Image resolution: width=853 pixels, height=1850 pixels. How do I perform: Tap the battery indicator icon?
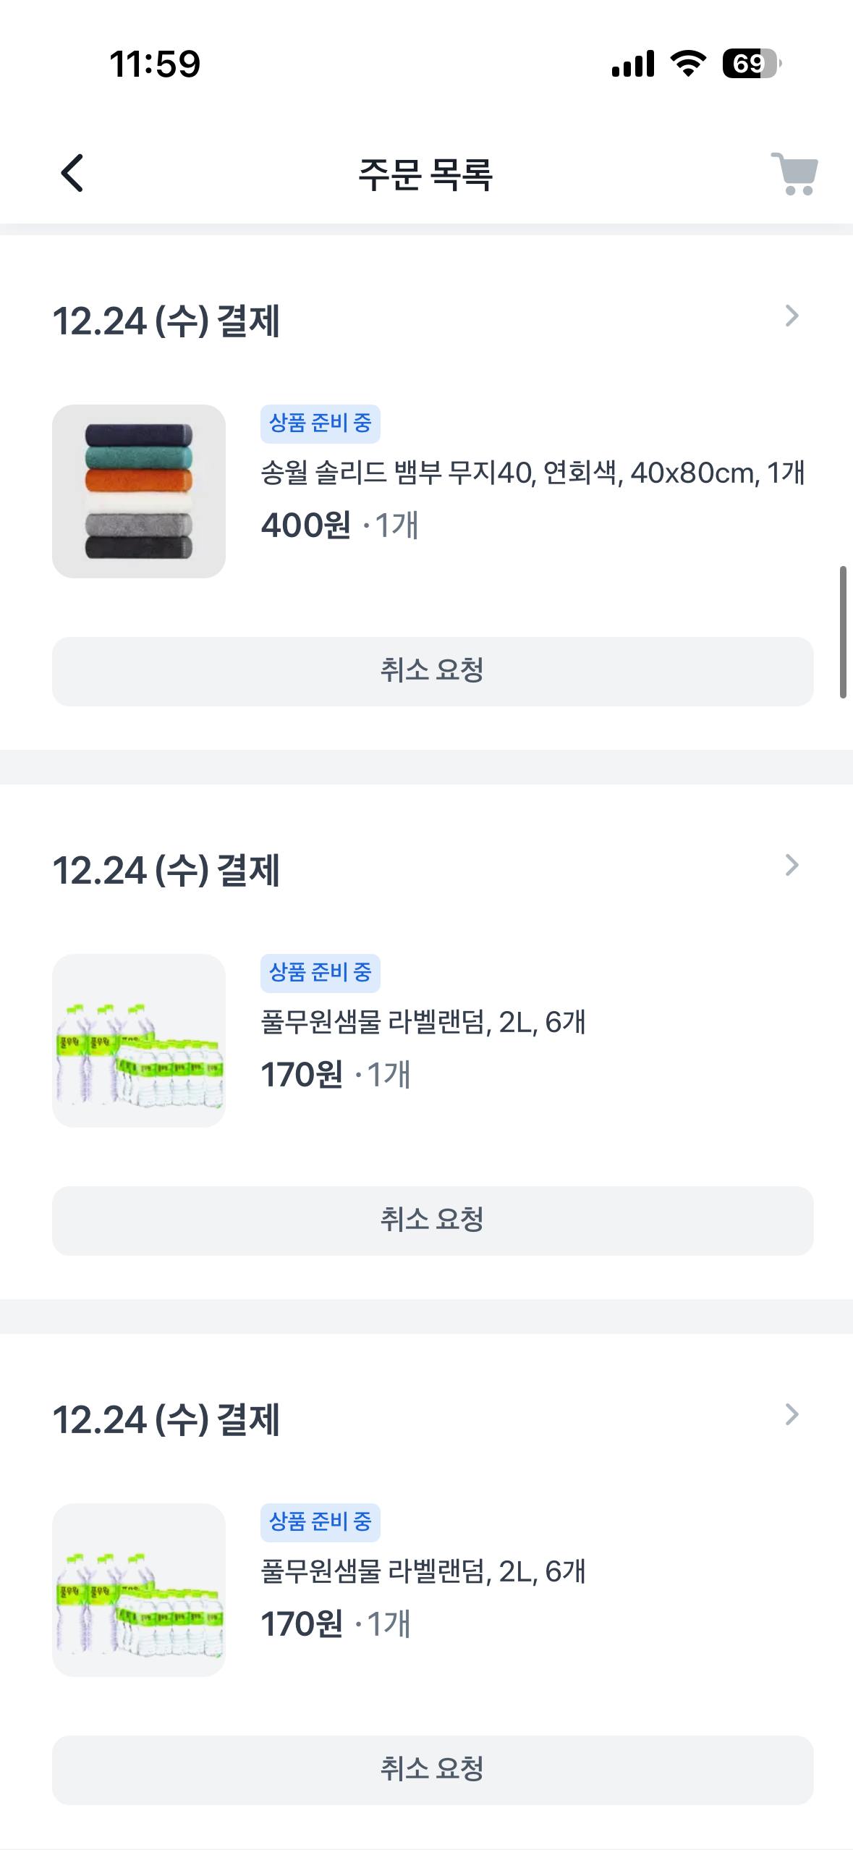[x=751, y=64]
